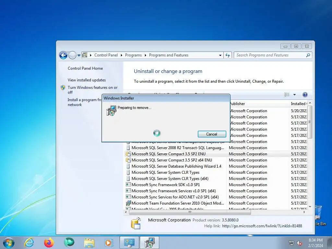The height and width of the screenshot is (249, 332).
Task: Click the horizontal scrollbar thumb
Action: [190, 212]
